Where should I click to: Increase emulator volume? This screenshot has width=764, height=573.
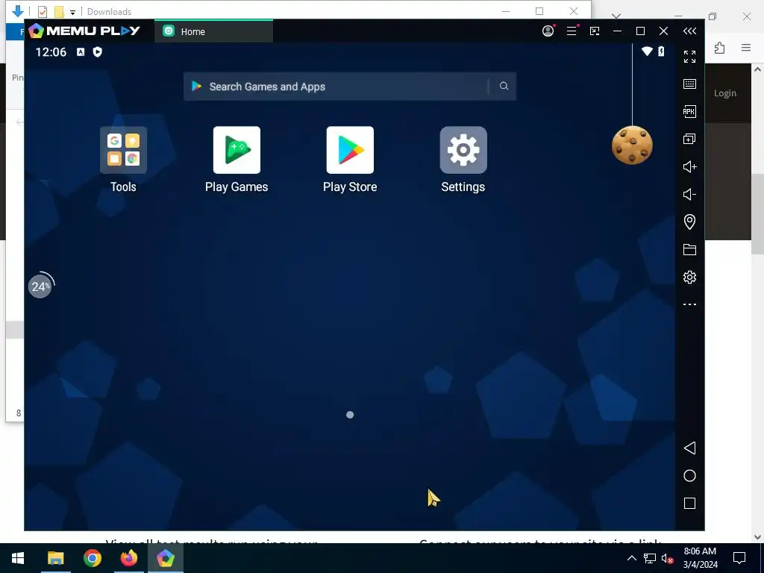coord(689,167)
